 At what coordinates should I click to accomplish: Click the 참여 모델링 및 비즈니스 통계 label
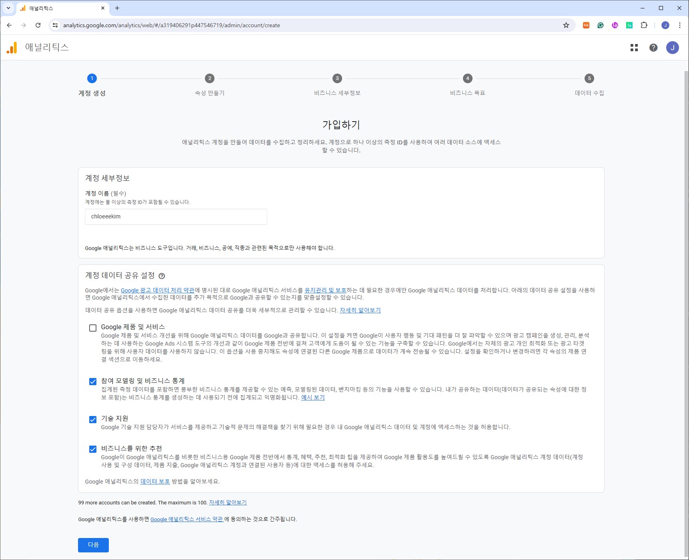[143, 381]
